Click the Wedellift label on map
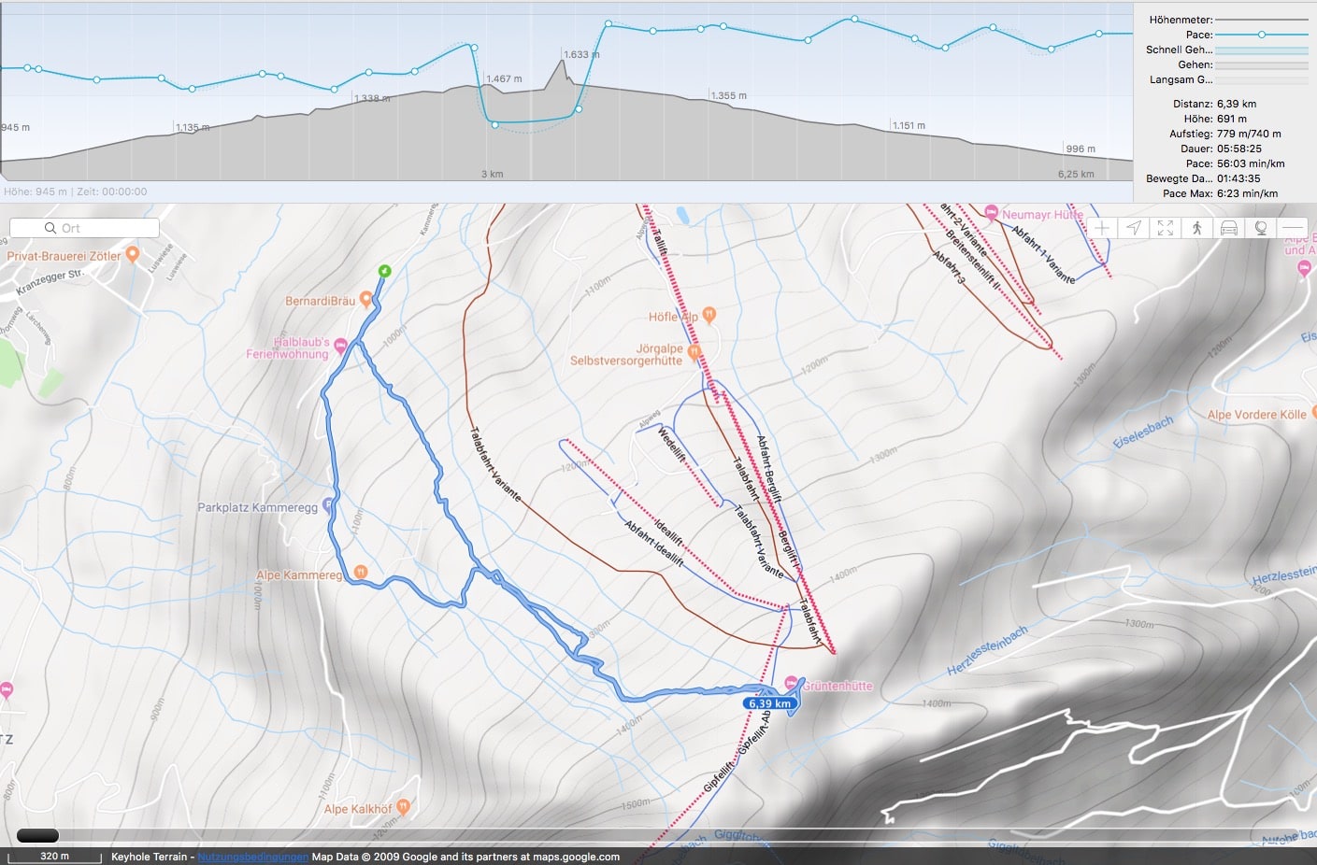Image resolution: width=1317 pixels, height=865 pixels. pos(671,446)
